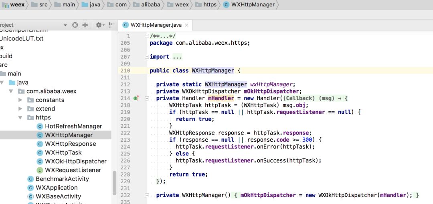Open WXApplication class
This screenshot has width=433, height=204.
(57, 188)
